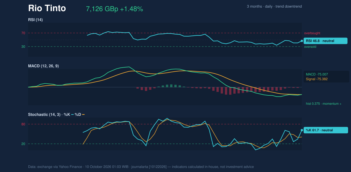Click the RSI 30 axis value

click(23, 47)
